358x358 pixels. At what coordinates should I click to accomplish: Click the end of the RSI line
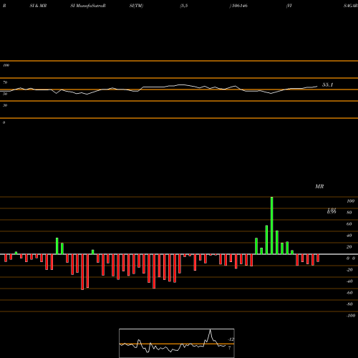(x=317, y=87)
